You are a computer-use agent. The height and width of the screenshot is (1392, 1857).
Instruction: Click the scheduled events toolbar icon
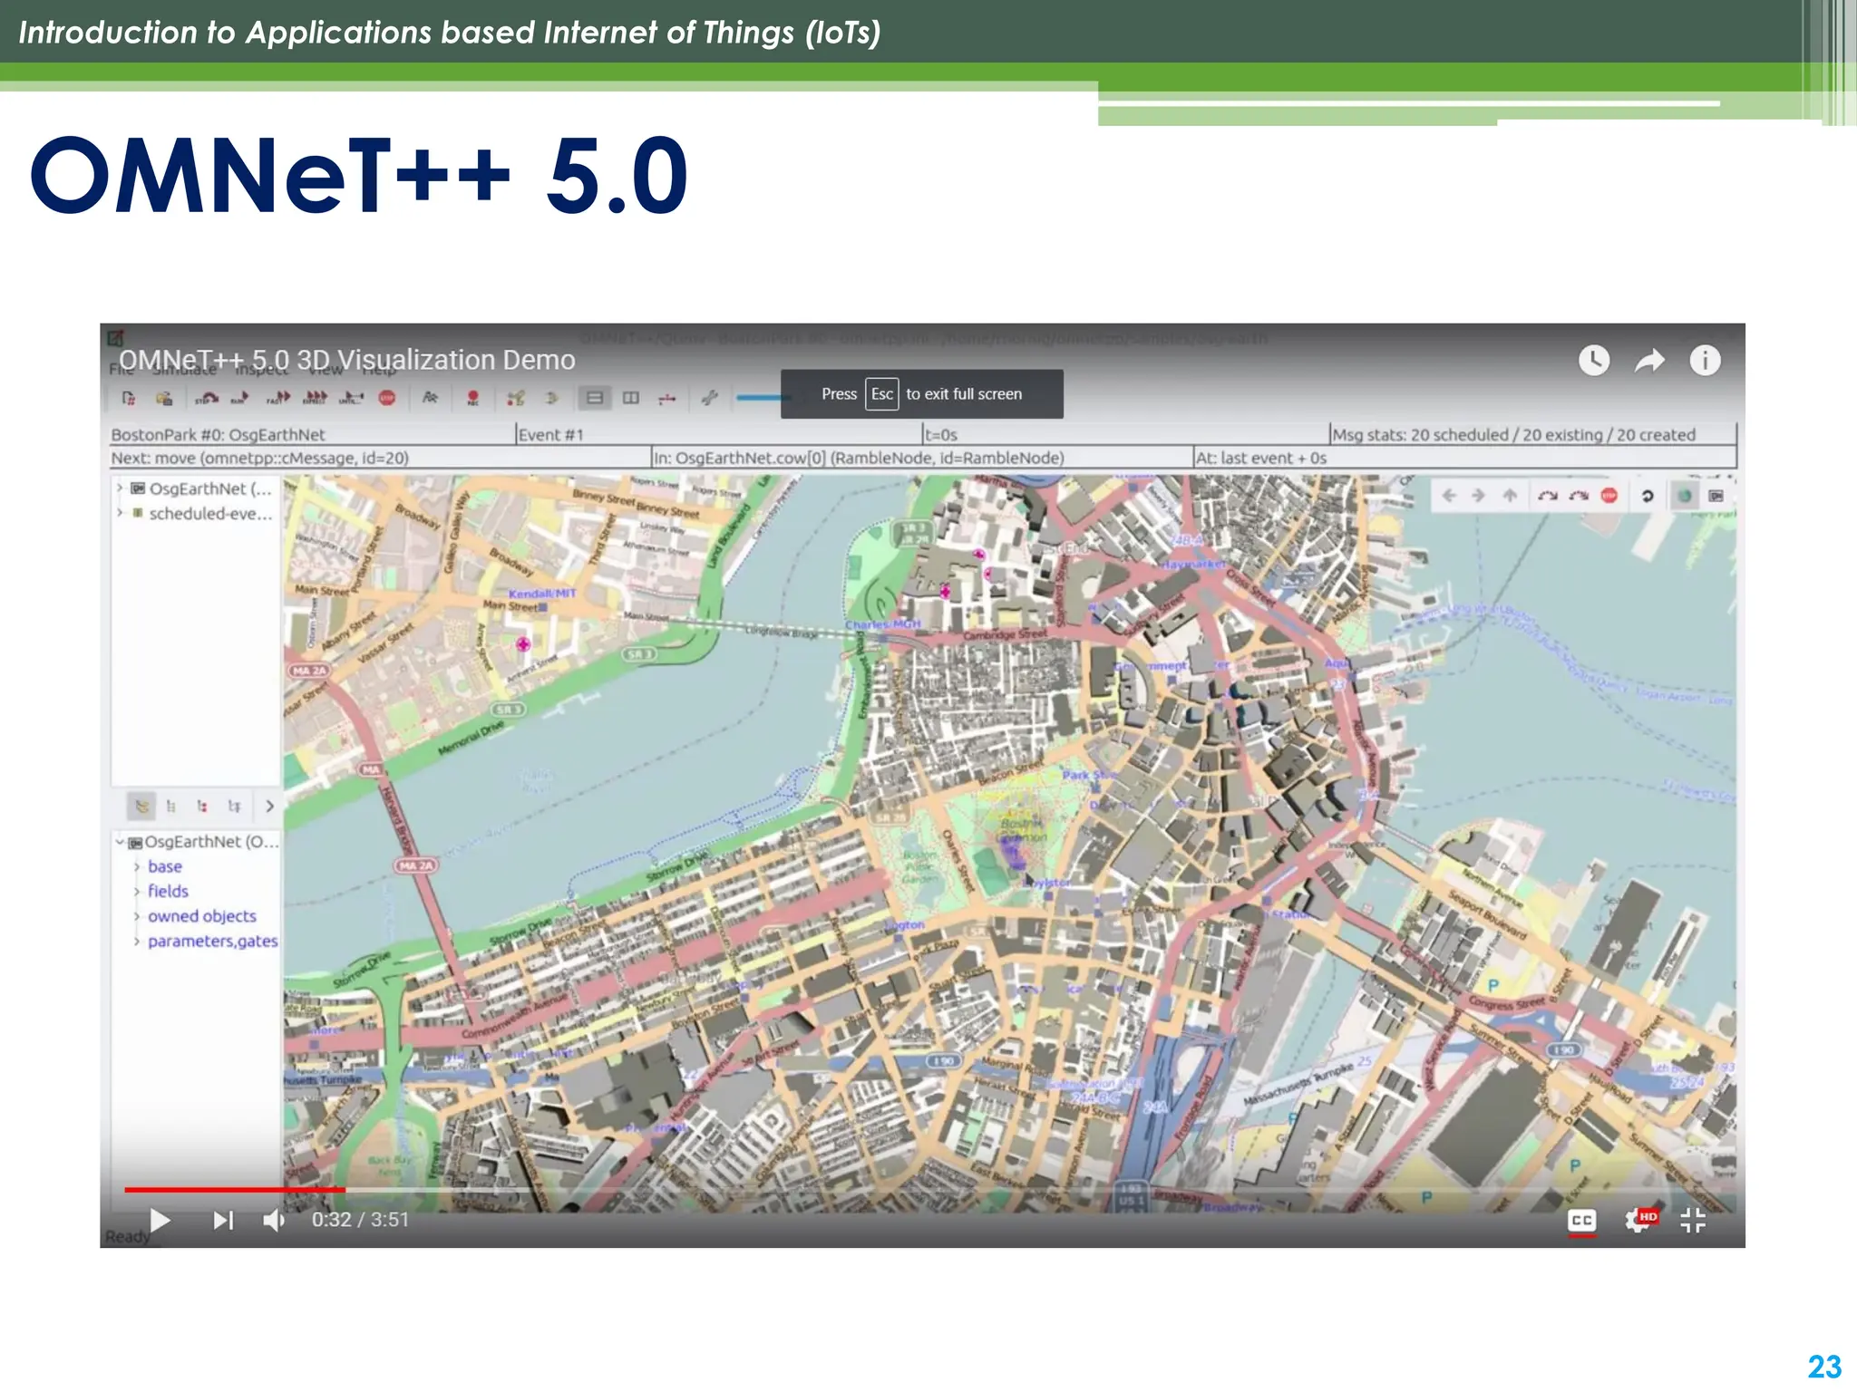[x=551, y=398]
